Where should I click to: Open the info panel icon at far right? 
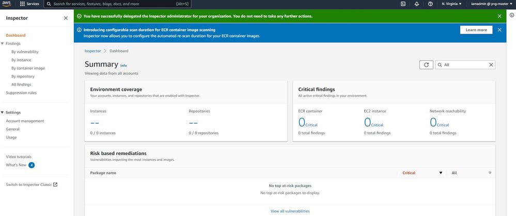[512, 15]
